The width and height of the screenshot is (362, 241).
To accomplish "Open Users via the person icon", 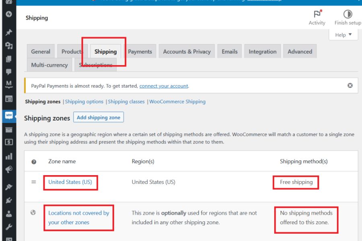I will click(9, 214).
